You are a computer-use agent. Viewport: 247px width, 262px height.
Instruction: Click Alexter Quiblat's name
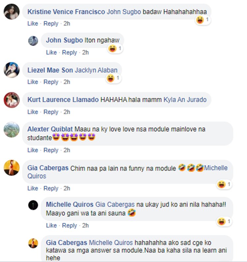point(50,129)
